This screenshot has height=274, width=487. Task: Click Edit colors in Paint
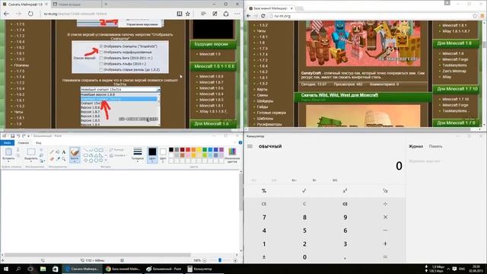click(x=232, y=155)
